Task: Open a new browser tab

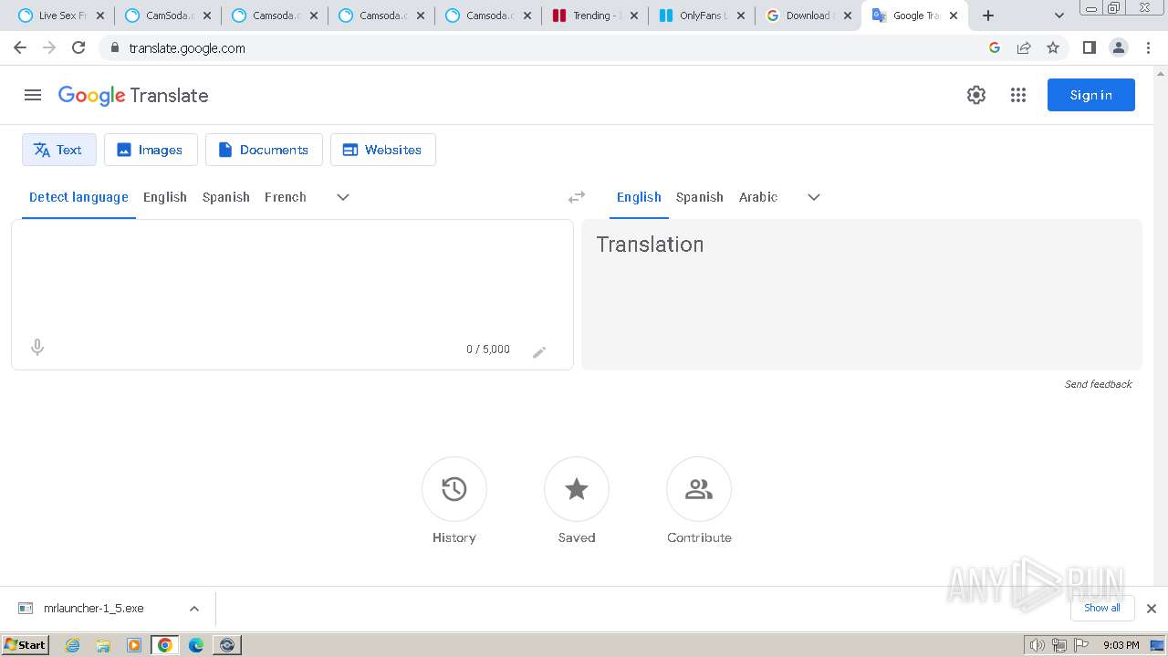Action: (x=988, y=16)
